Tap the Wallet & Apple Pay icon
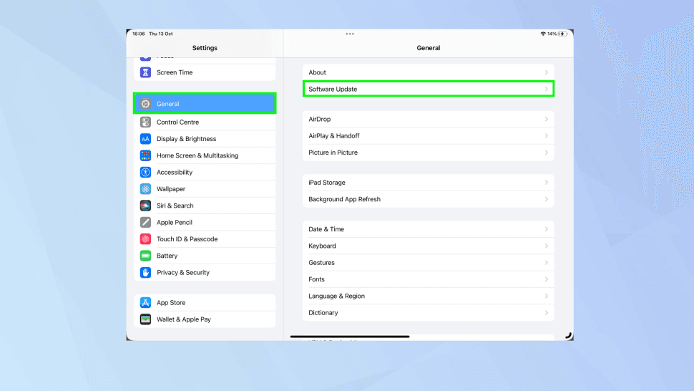The width and height of the screenshot is (694, 391). (145, 319)
